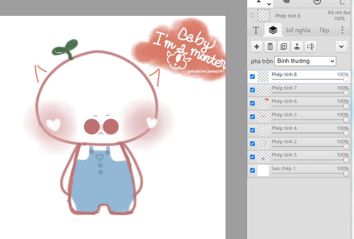Click the layer name Phép tính 3

pyautogui.click(x=284, y=115)
